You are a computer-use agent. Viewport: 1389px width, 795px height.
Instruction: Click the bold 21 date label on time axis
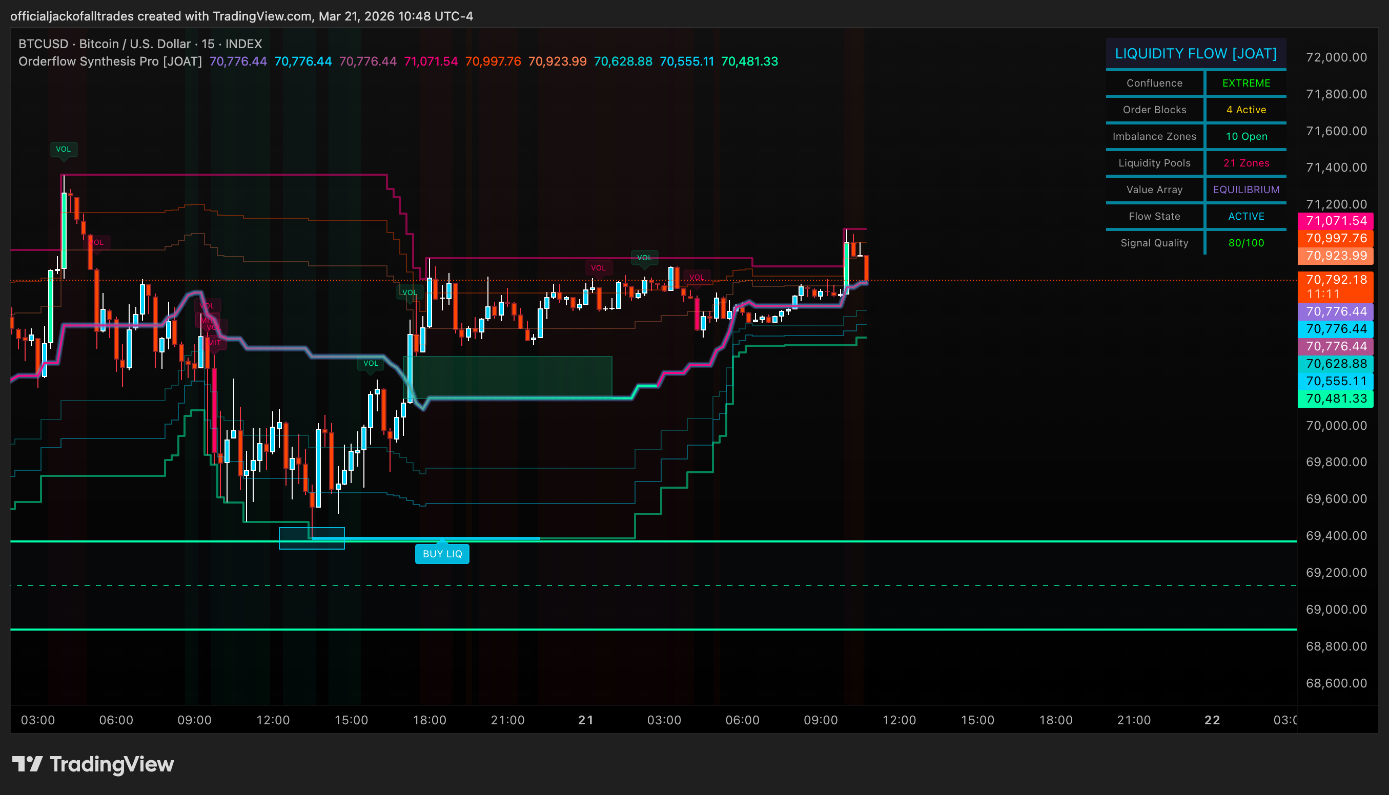click(x=585, y=720)
